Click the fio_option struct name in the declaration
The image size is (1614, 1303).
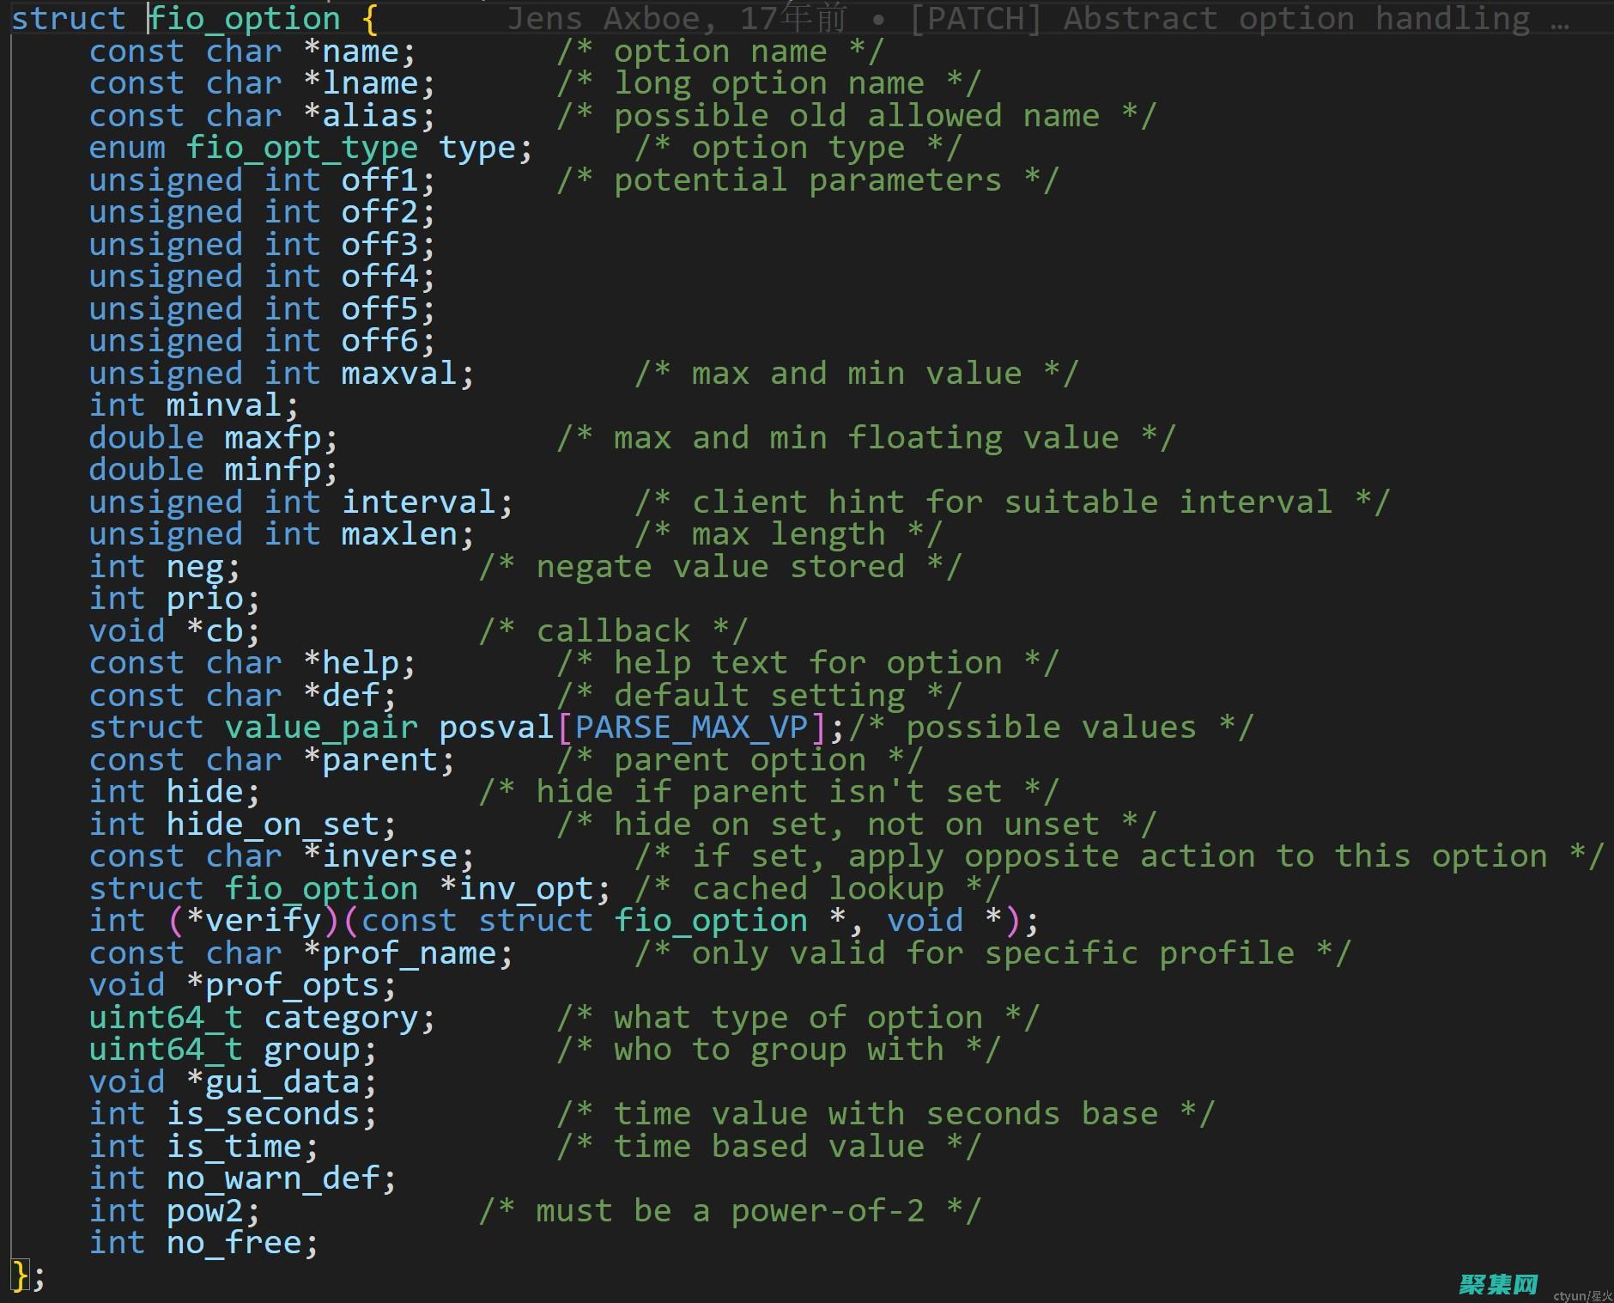(x=246, y=19)
